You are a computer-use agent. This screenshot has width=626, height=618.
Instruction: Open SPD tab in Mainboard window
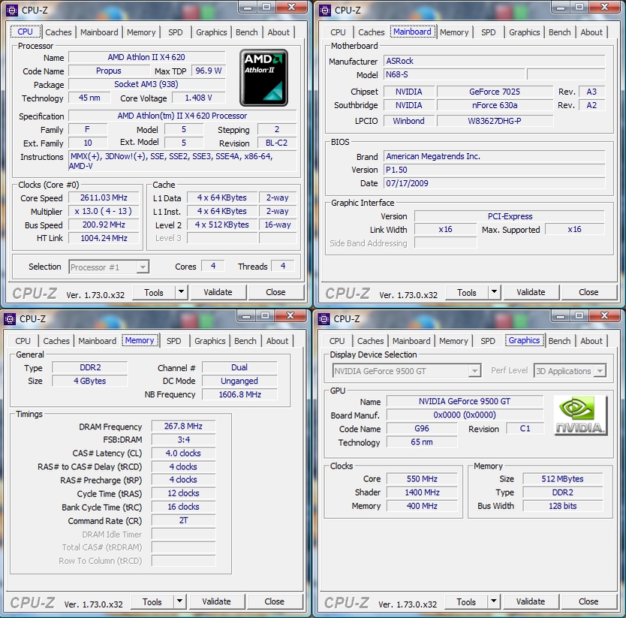(488, 32)
